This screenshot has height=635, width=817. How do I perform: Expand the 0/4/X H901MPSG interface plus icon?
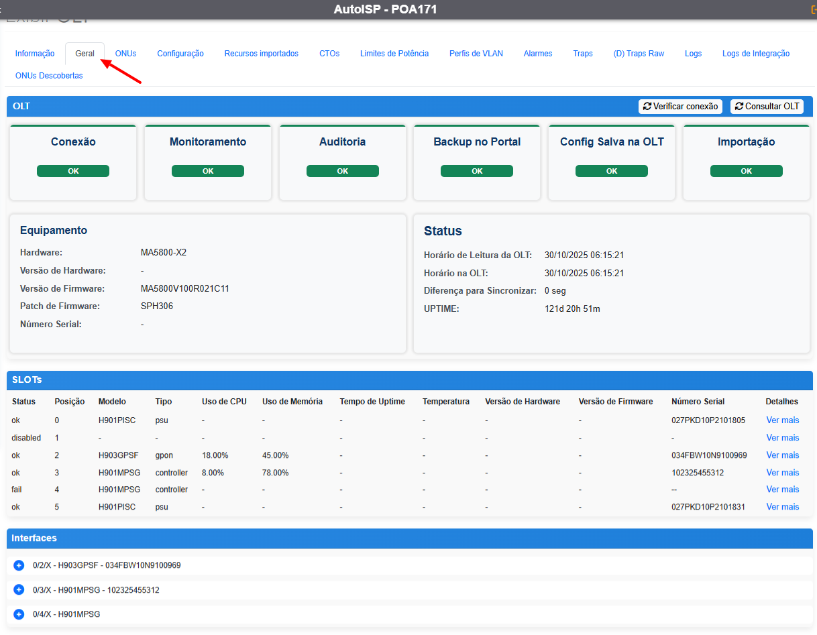pyautogui.click(x=19, y=614)
